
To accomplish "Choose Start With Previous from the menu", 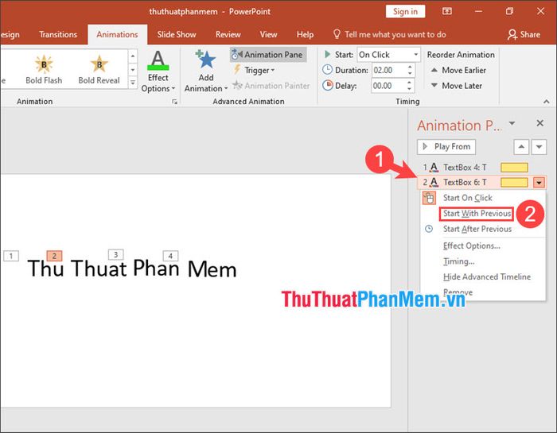I will tap(477, 214).
